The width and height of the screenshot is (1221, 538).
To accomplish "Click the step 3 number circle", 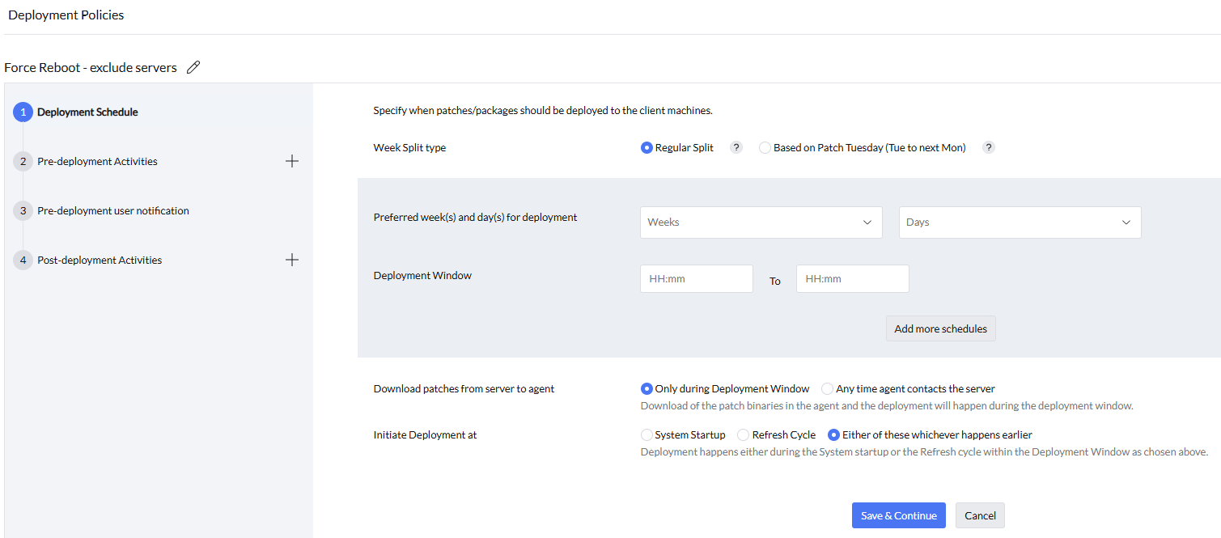I will pos(23,210).
